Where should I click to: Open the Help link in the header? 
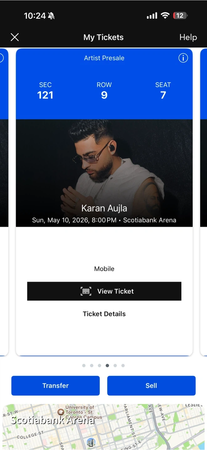point(188,37)
